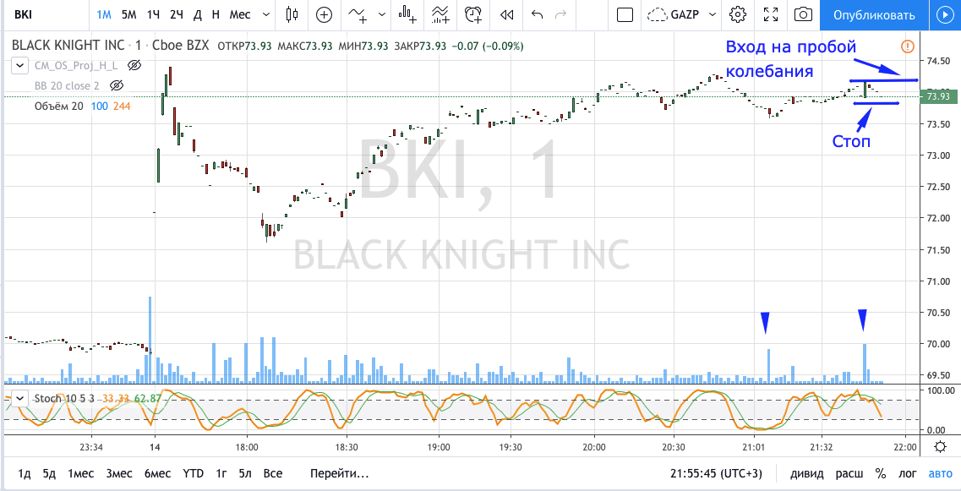Click the 73.93 current price label
The image size is (961, 491).
pos(938,96)
